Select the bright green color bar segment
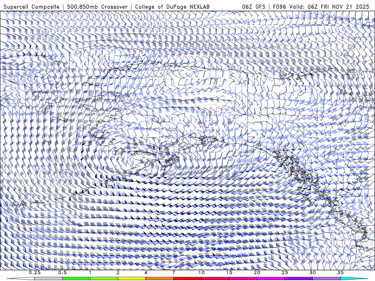Viewport: 375px width, 281px height. 76,279
